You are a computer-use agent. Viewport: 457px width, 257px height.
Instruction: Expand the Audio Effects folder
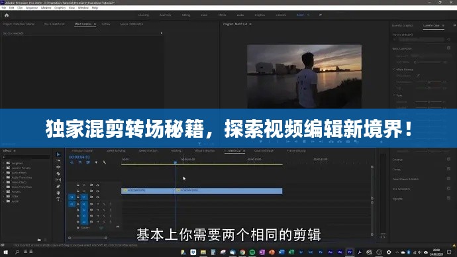coord(3,172)
